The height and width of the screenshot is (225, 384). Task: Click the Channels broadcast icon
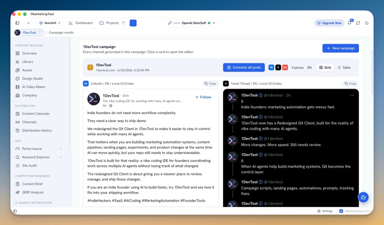tap(18, 122)
